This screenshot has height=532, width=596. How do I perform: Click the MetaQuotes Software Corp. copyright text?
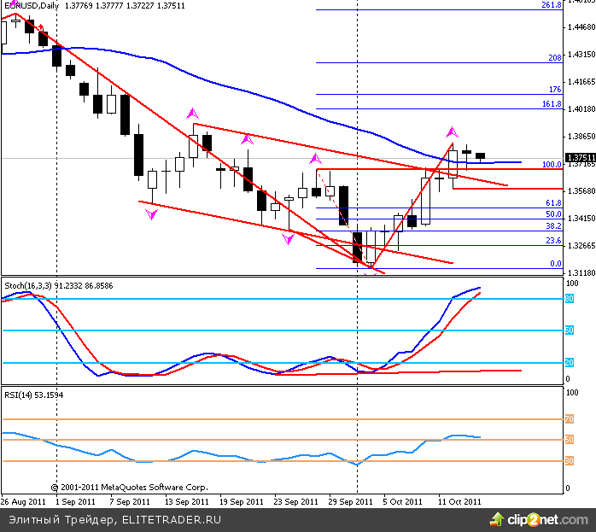click(128, 488)
